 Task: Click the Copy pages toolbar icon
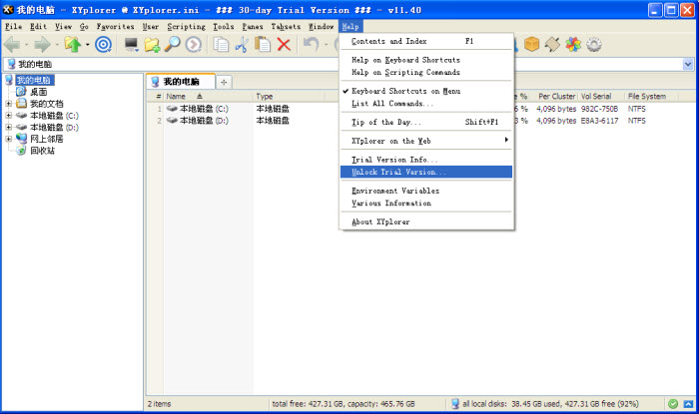click(221, 45)
